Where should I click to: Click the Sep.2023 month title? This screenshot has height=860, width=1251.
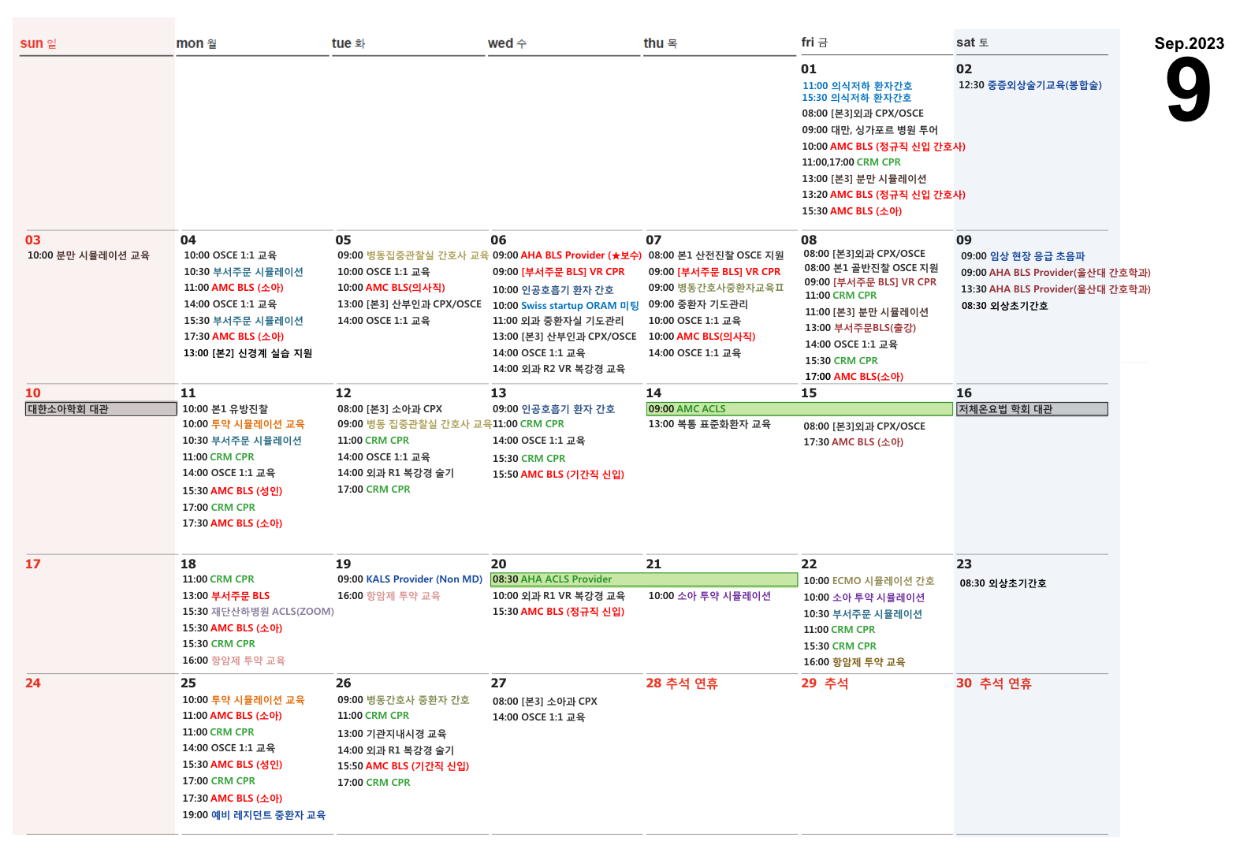point(1189,43)
